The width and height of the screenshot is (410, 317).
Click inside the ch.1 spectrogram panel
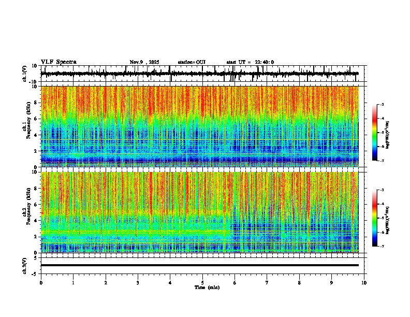pos(200,126)
